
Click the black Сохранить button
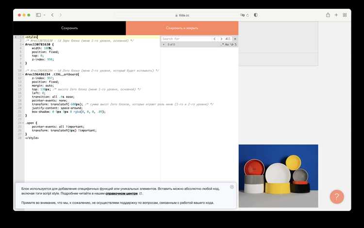[69, 28]
